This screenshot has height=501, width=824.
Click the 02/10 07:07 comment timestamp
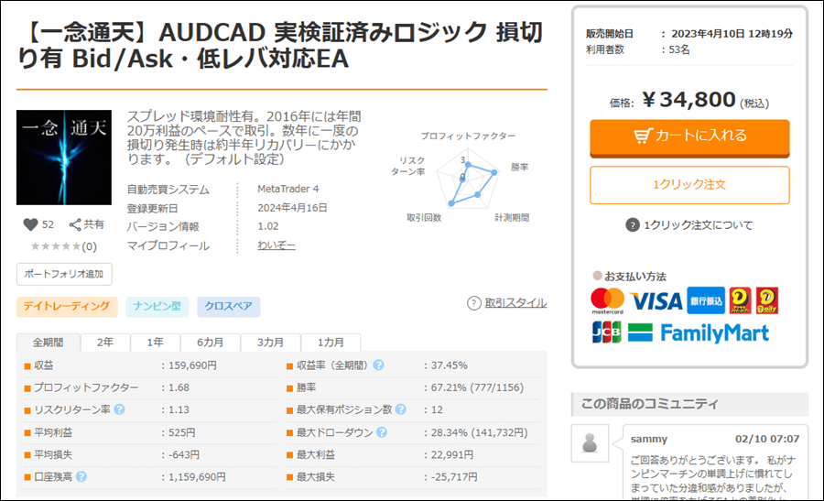767,439
